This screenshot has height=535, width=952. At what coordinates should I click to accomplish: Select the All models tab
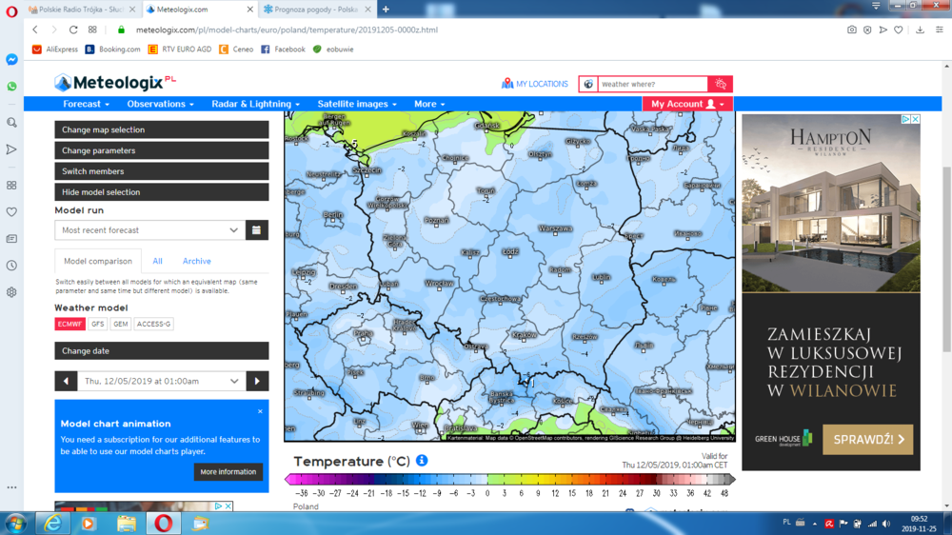pos(157,261)
